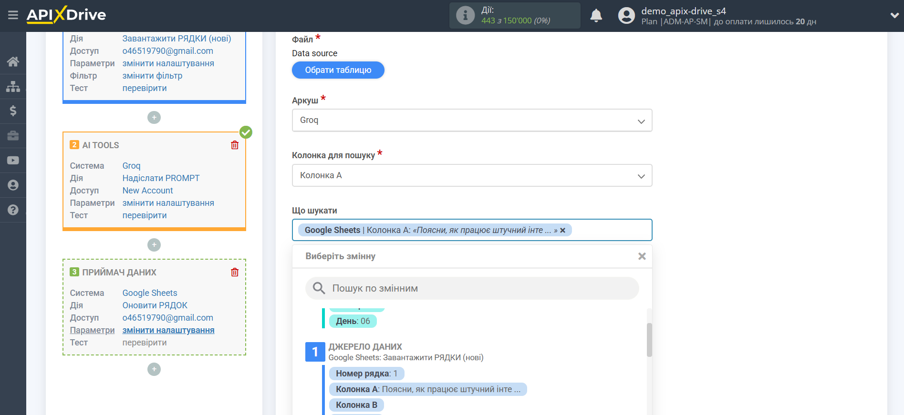Delete the ПРИЙМАЧ ДАНИХ block with the trash icon
Viewport: 904px width, 415px height.
click(x=235, y=273)
